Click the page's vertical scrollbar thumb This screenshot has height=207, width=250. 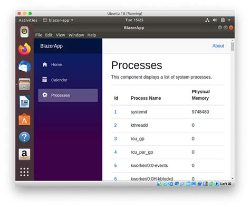click(233, 46)
